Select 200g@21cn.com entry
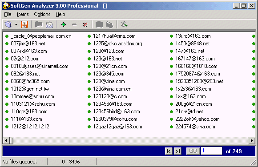The height and width of the screenshot is (167, 258). point(193,104)
